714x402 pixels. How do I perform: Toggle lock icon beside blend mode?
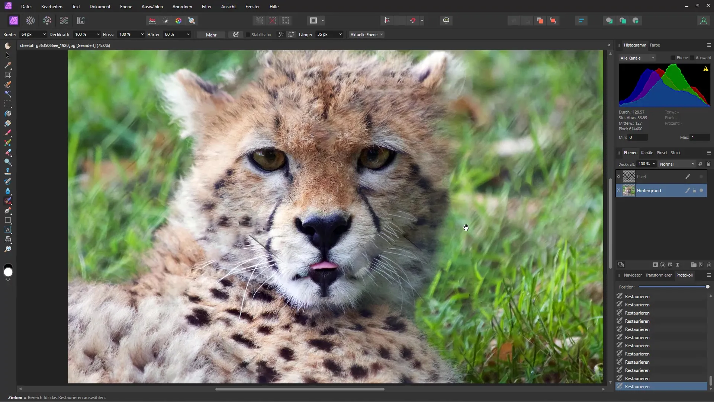[708, 164]
